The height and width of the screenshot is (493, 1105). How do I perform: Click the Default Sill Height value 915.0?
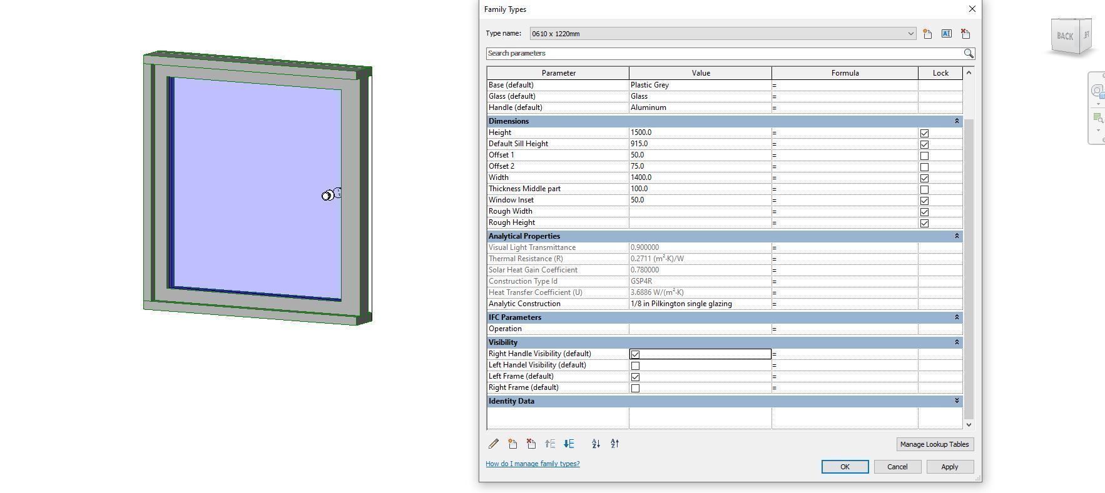[700, 144]
